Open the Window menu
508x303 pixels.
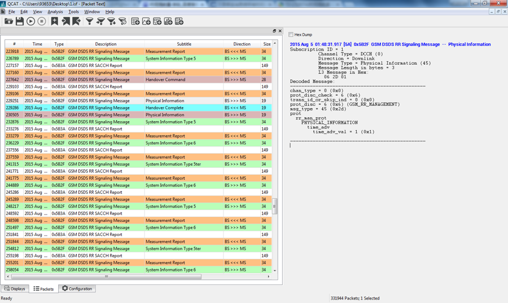pyautogui.click(x=92, y=12)
